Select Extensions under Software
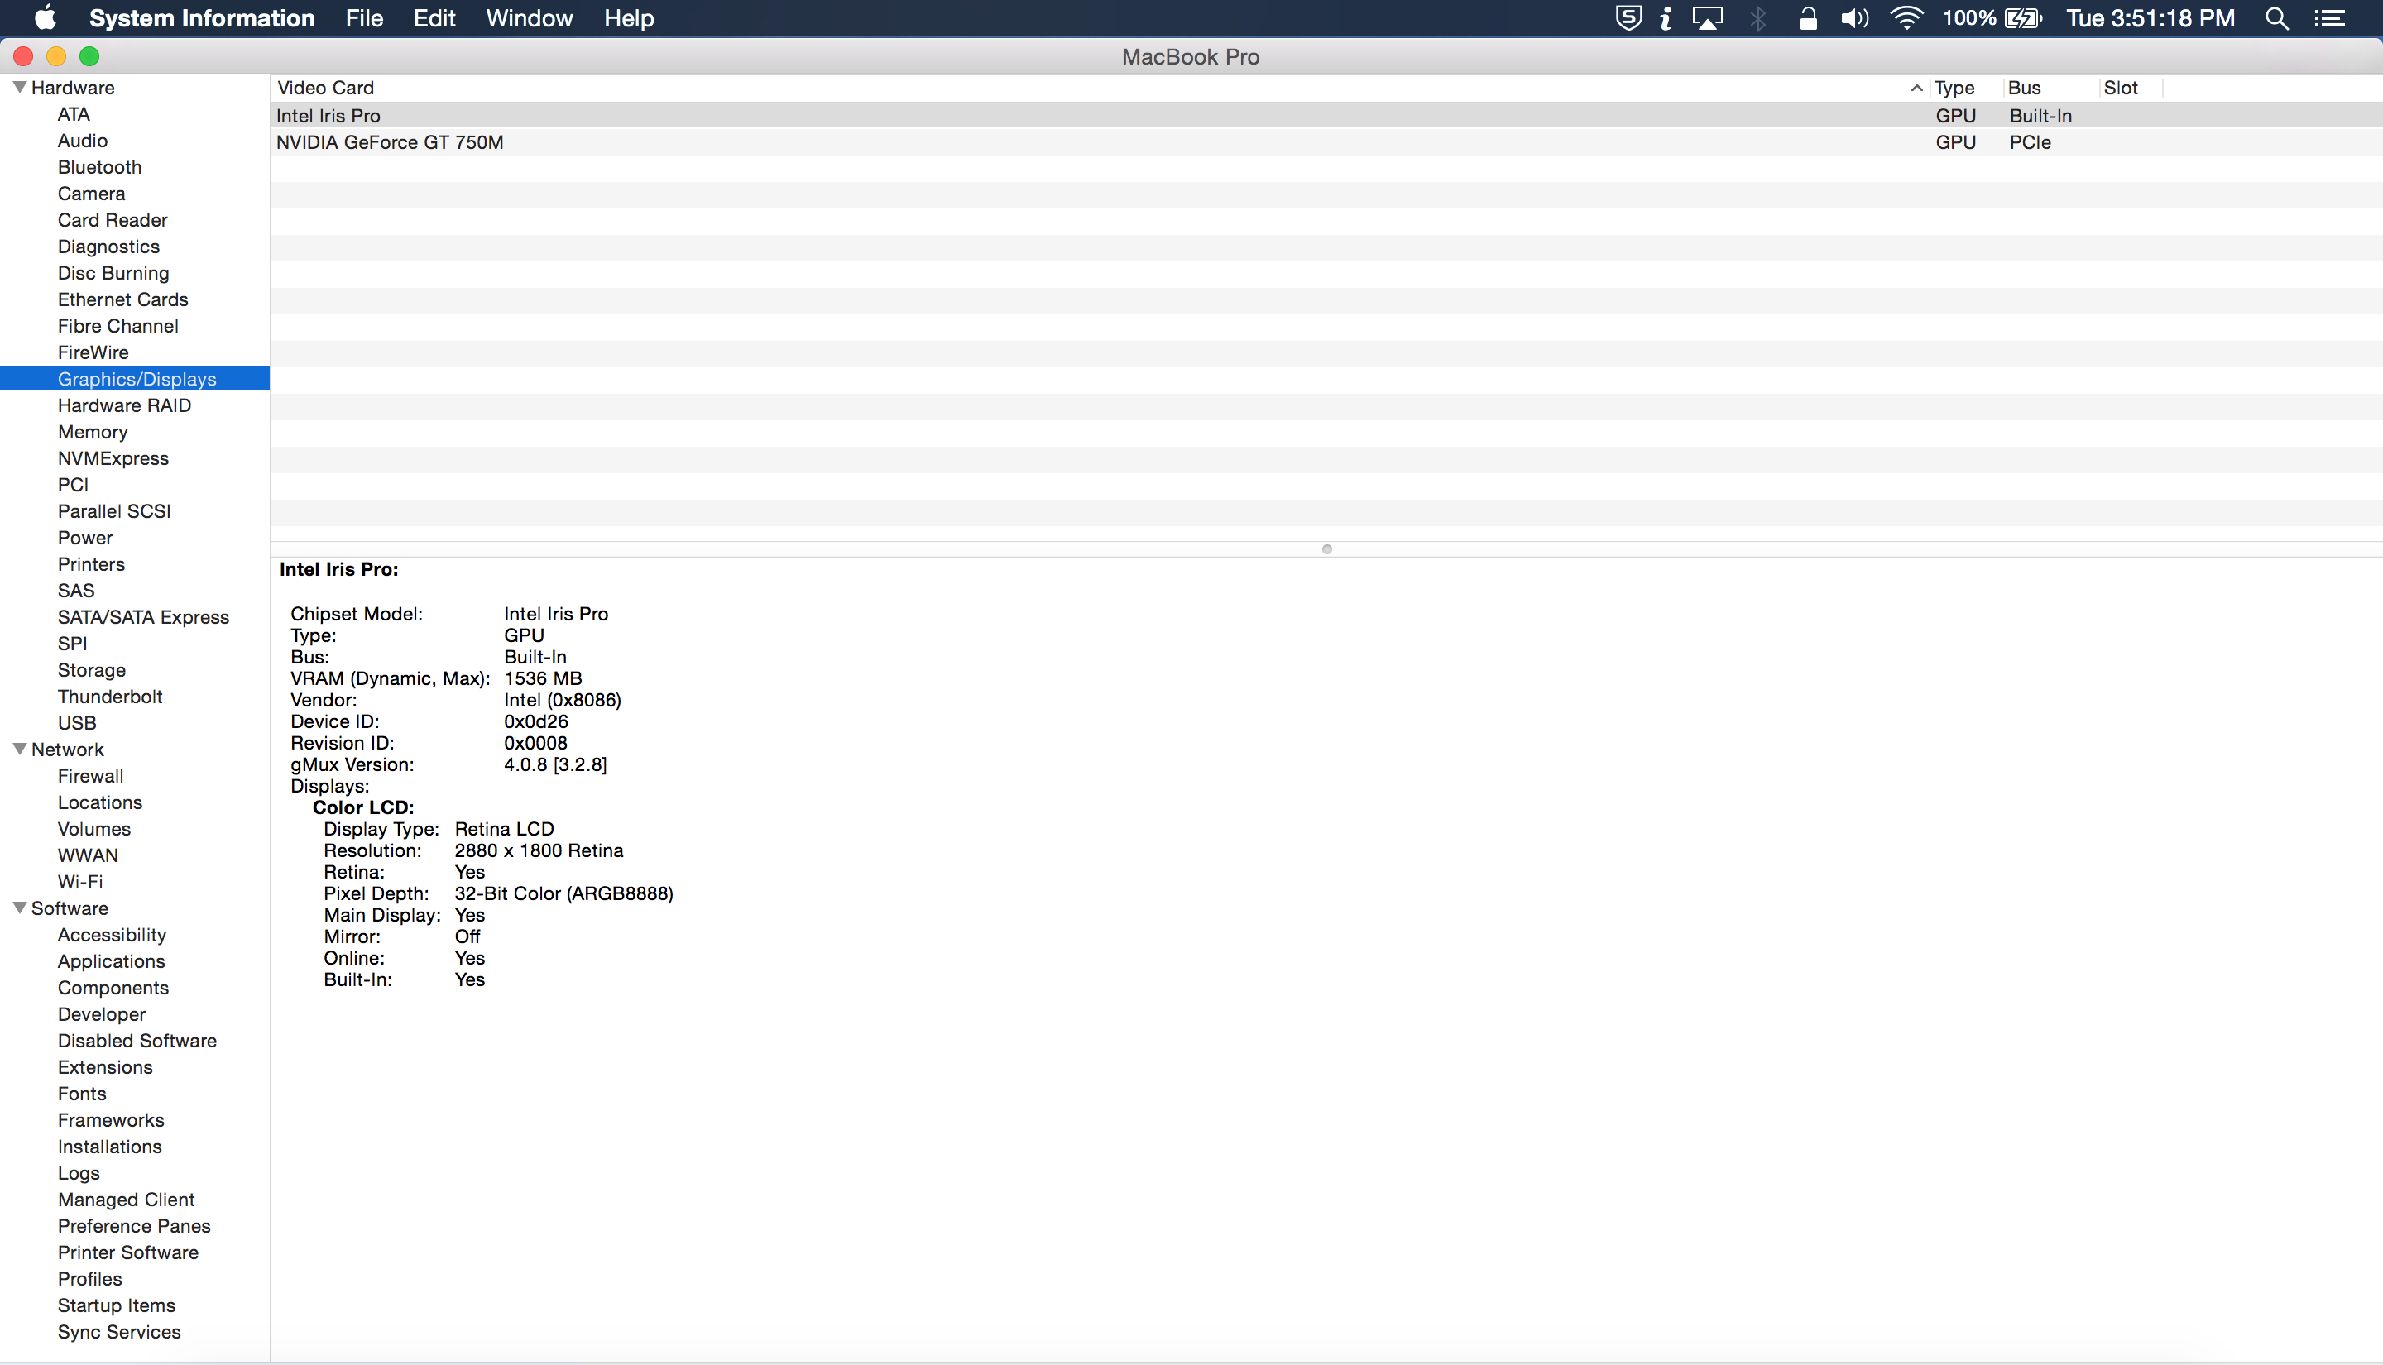This screenshot has height=1365, width=2383. click(105, 1067)
